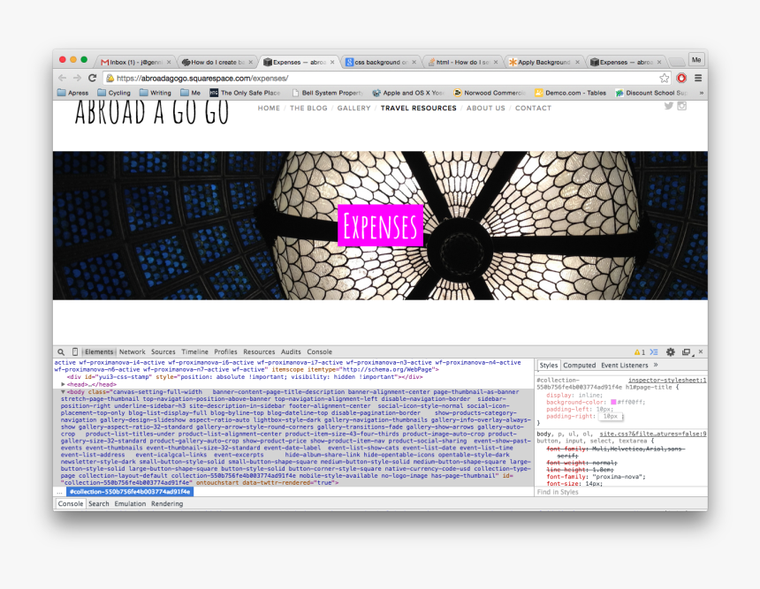The width and height of the screenshot is (760, 589).
Task: Click the browser back arrow
Action: pos(62,78)
